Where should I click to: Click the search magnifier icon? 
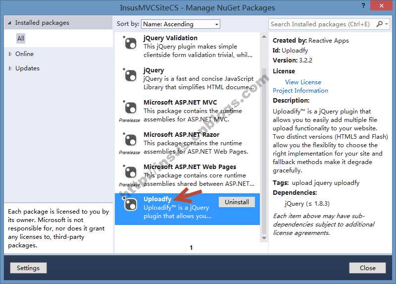pyautogui.click(x=379, y=24)
